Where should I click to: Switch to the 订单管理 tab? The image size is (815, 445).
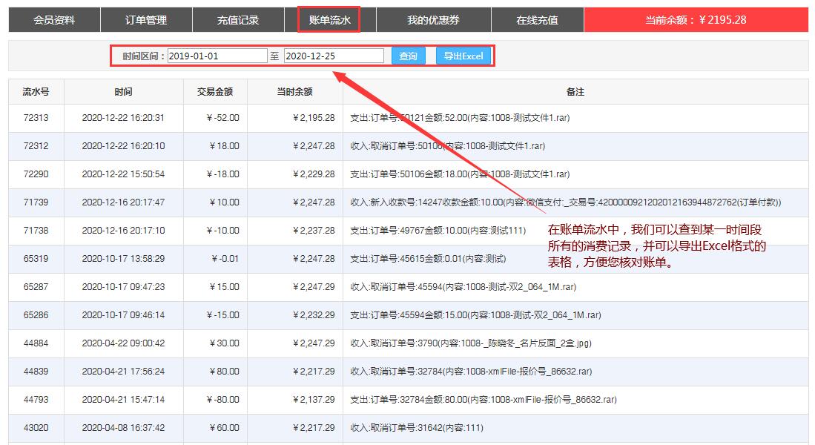coord(146,20)
